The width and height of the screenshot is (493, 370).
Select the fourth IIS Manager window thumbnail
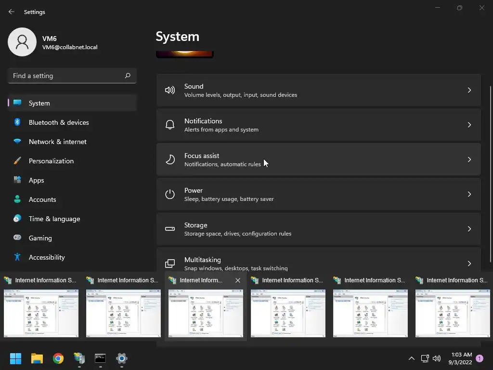(288, 313)
